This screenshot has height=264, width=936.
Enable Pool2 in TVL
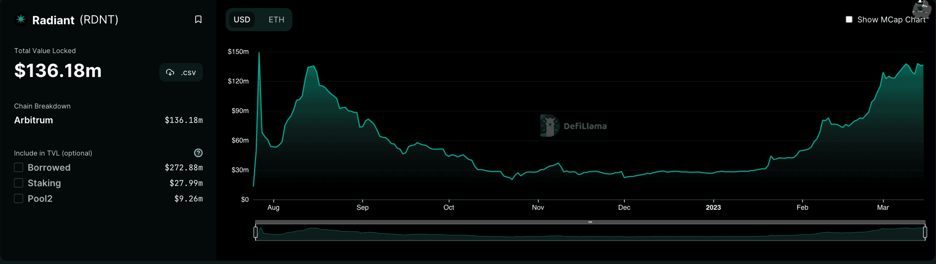tap(19, 198)
